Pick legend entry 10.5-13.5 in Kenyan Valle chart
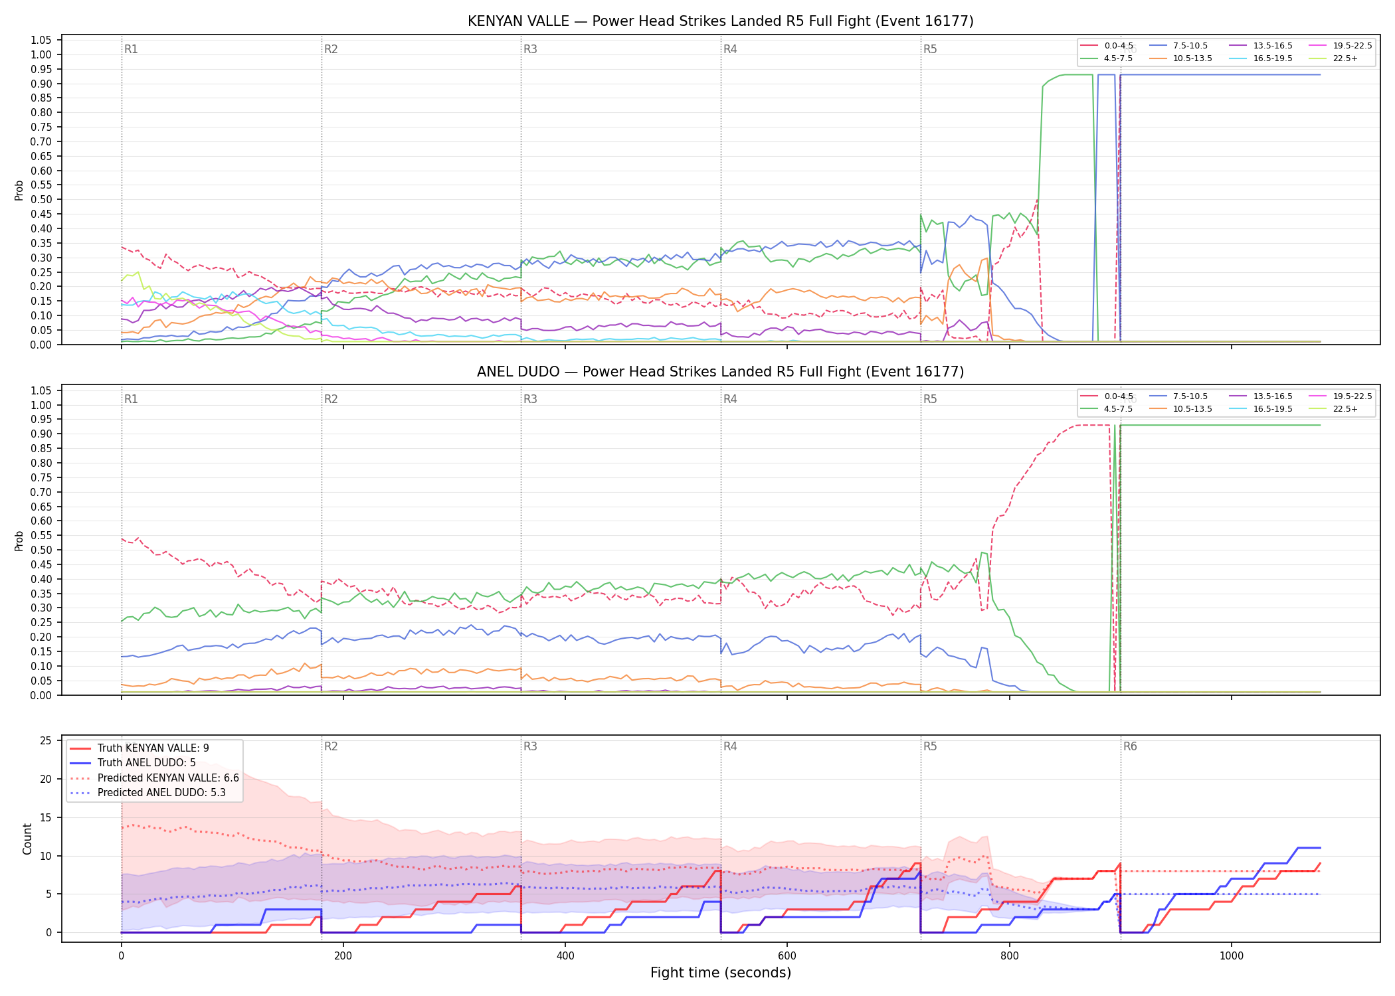 click(x=1181, y=58)
